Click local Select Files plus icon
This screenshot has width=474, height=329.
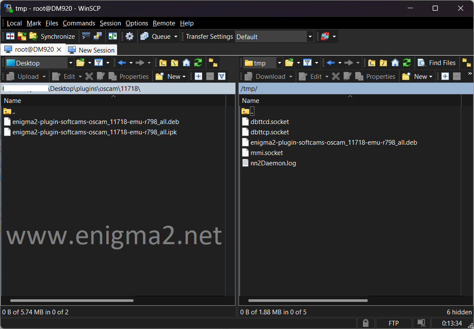point(198,77)
